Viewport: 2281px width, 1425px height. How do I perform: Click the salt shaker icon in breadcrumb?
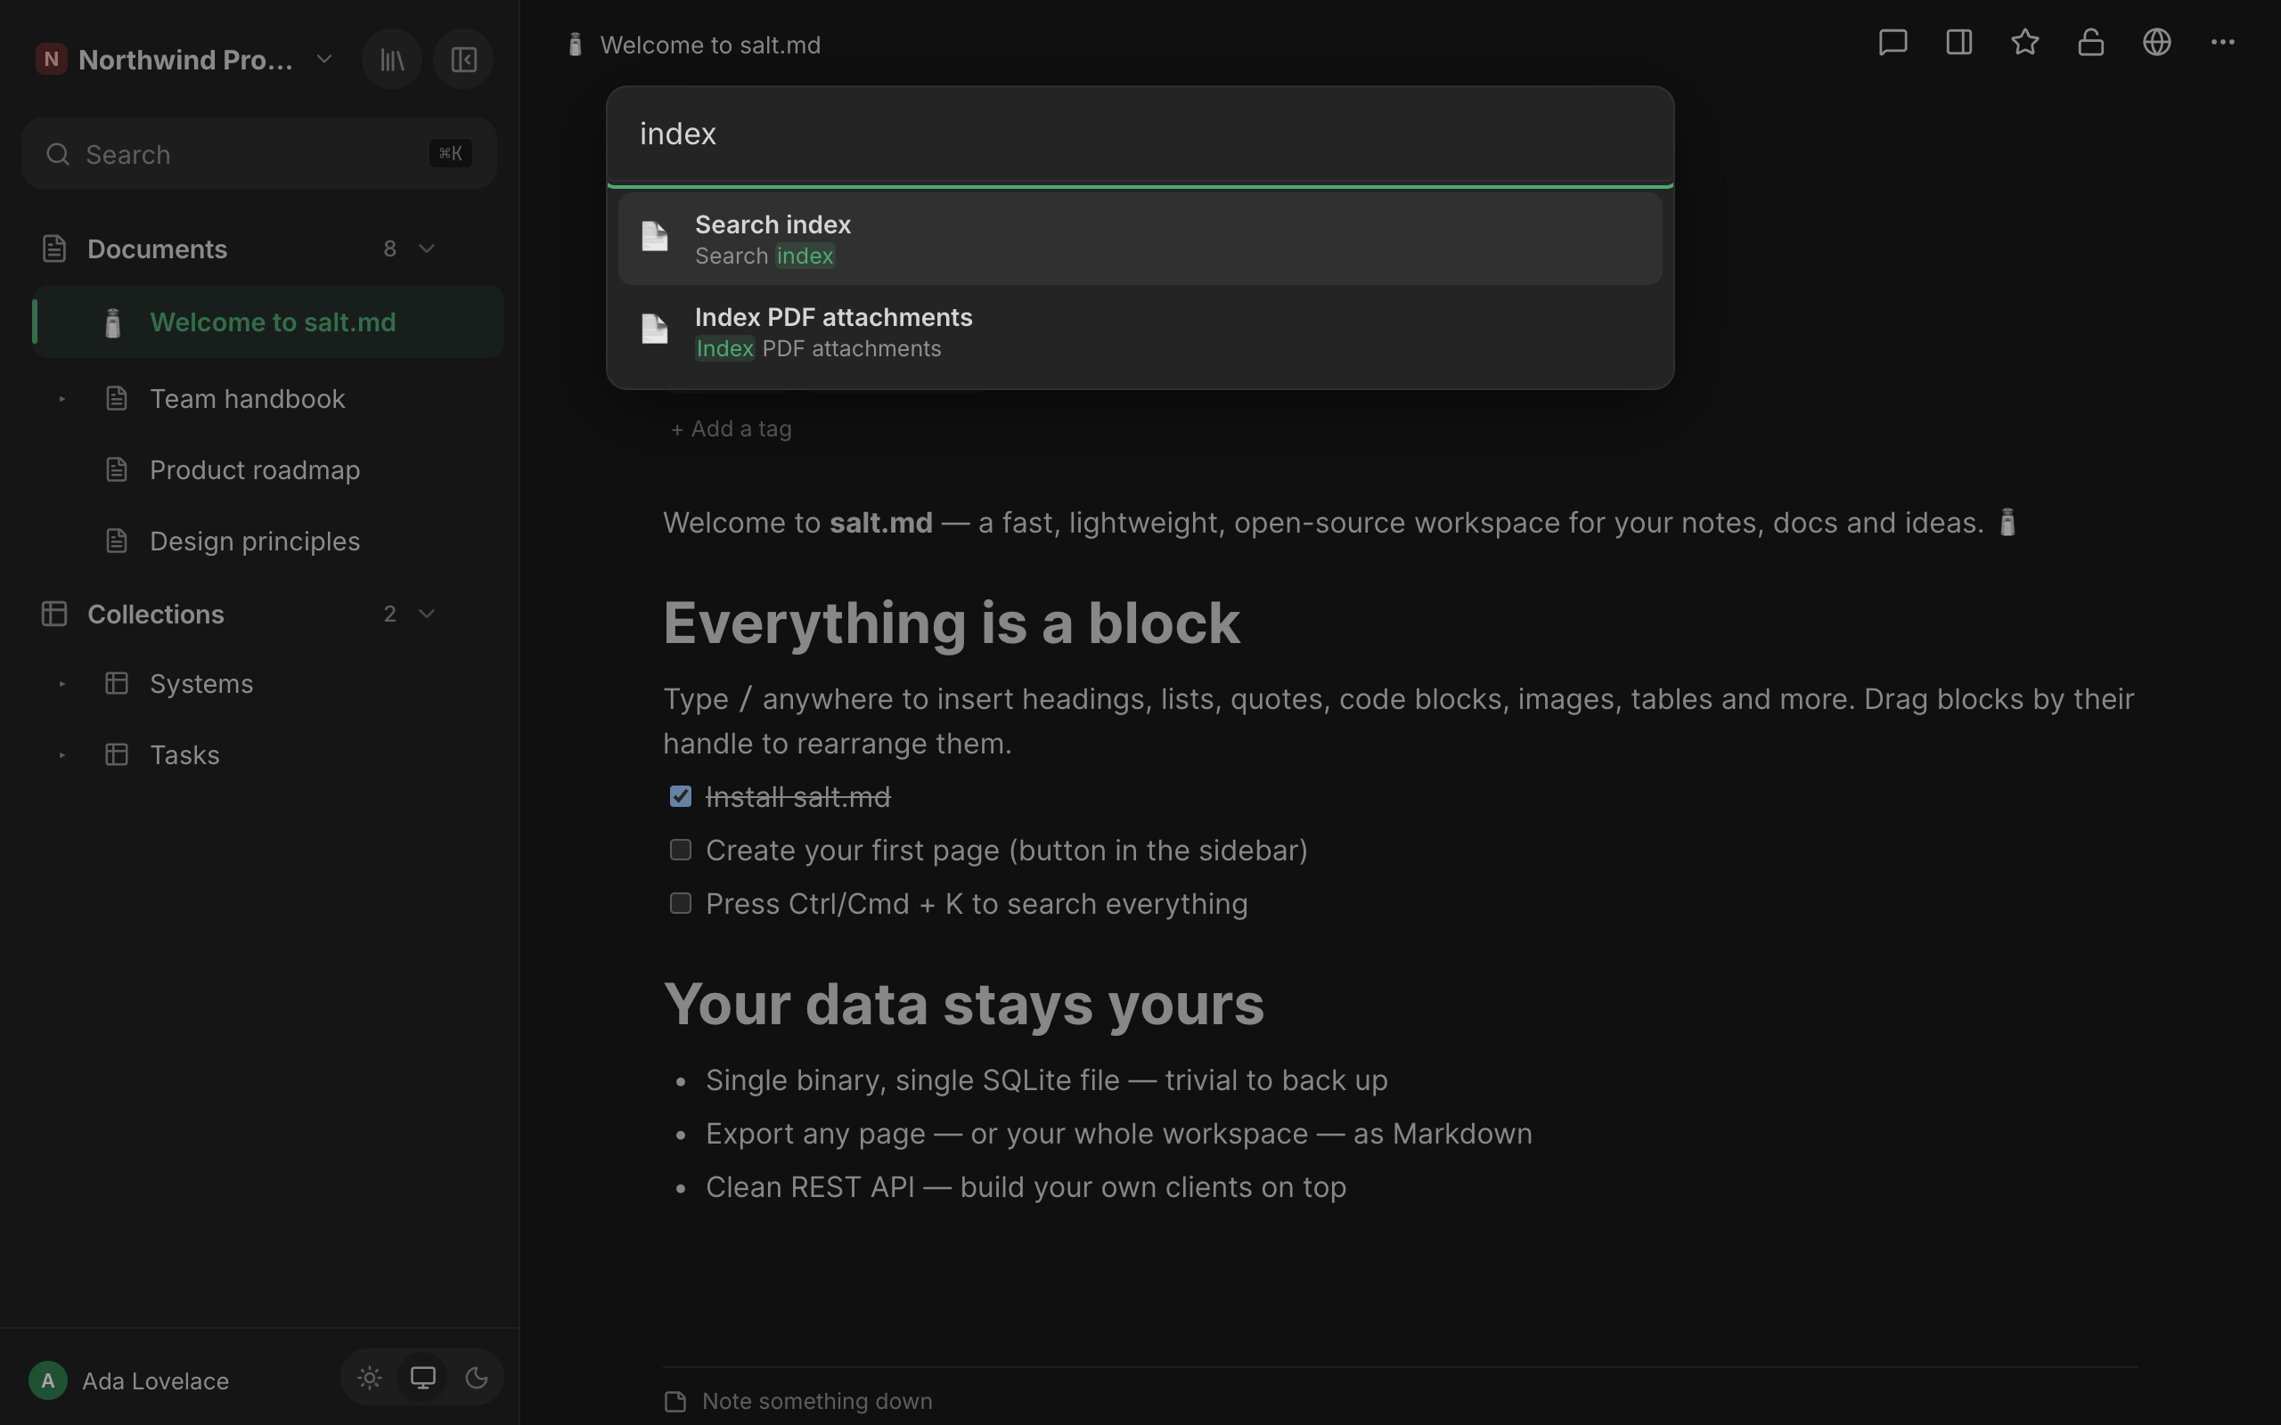pyautogui.click(x=575, y=45)
